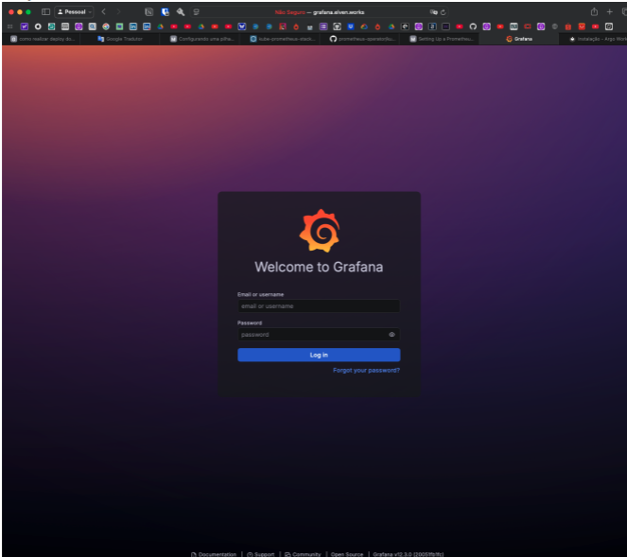
Task: Open the Documentation footer link
Action: (214, 554)
